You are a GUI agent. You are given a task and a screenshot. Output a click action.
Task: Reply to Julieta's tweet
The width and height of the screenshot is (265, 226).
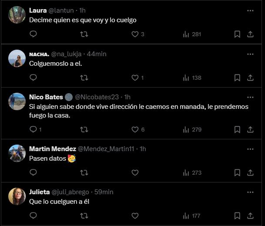tap(33, 216)
